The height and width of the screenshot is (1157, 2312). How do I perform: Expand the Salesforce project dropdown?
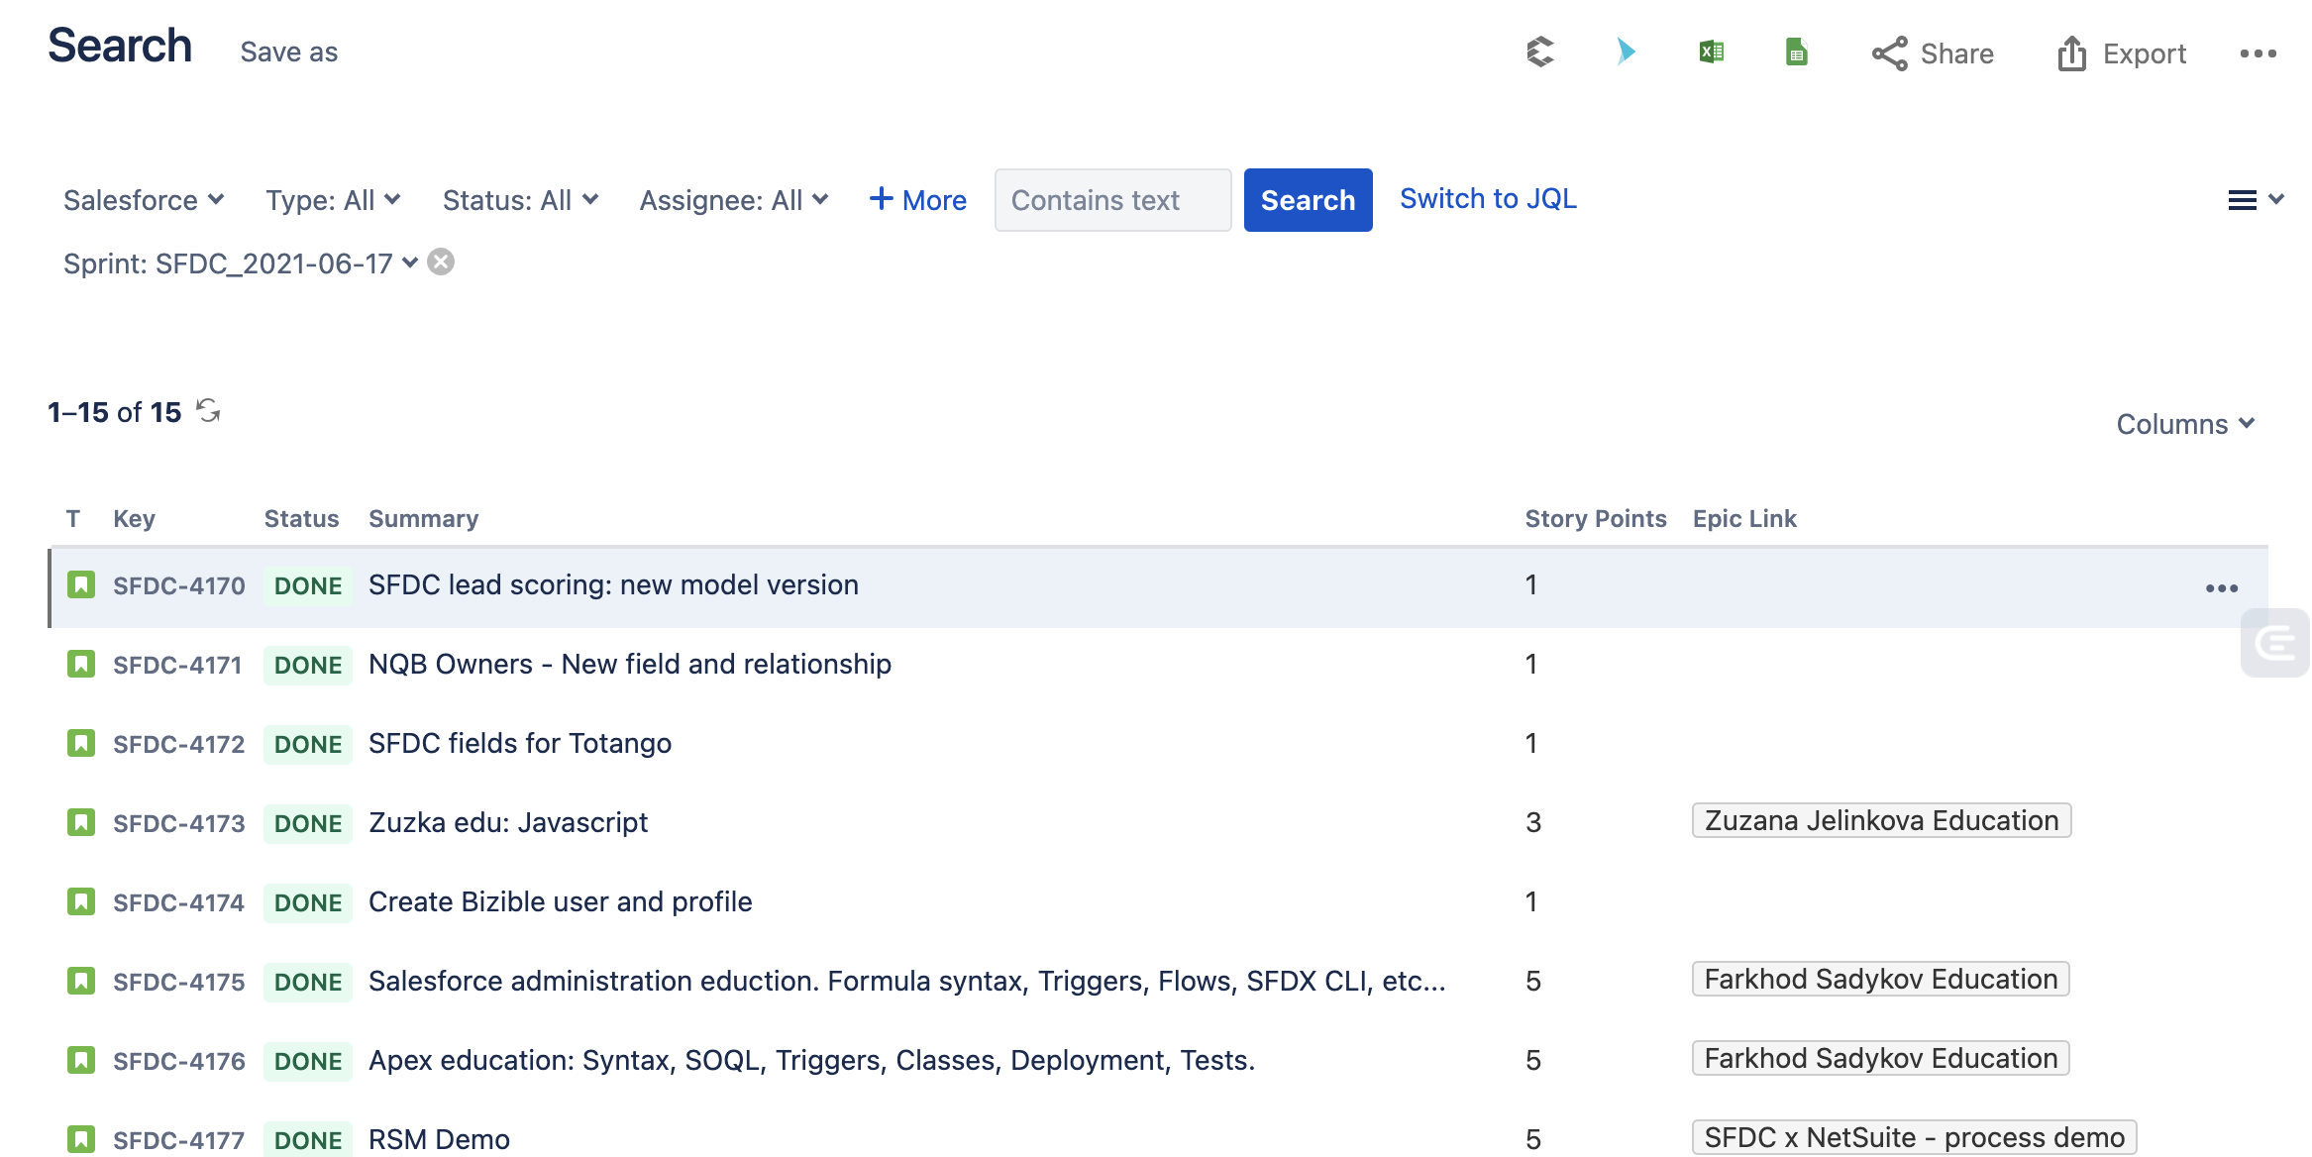tap(144, 200)
